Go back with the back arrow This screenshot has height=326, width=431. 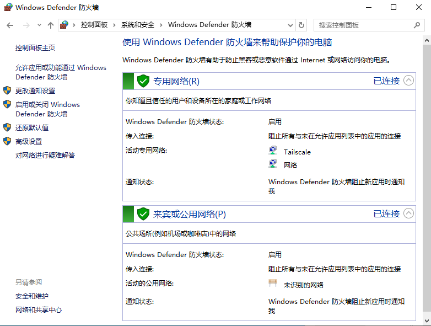point(10,25)
